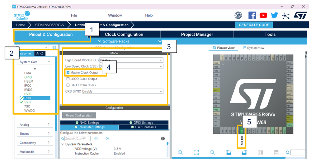Switch to Tools tab
The width and height of the screenshot is (311, 163).
tap(270, 34)
